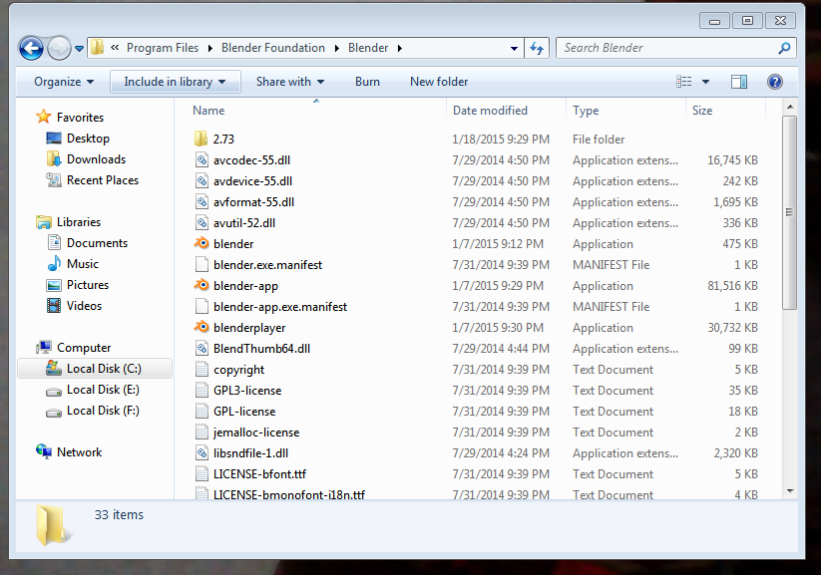The width and height of the screenshot is (821, 575).
Task: Select GPL-license document icon
Action: click(202, 411)
